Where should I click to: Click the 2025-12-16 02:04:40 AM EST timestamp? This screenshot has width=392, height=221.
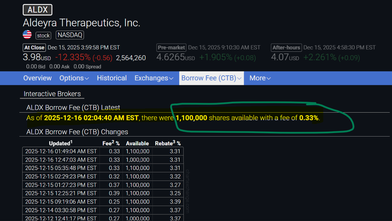point(91,118)
